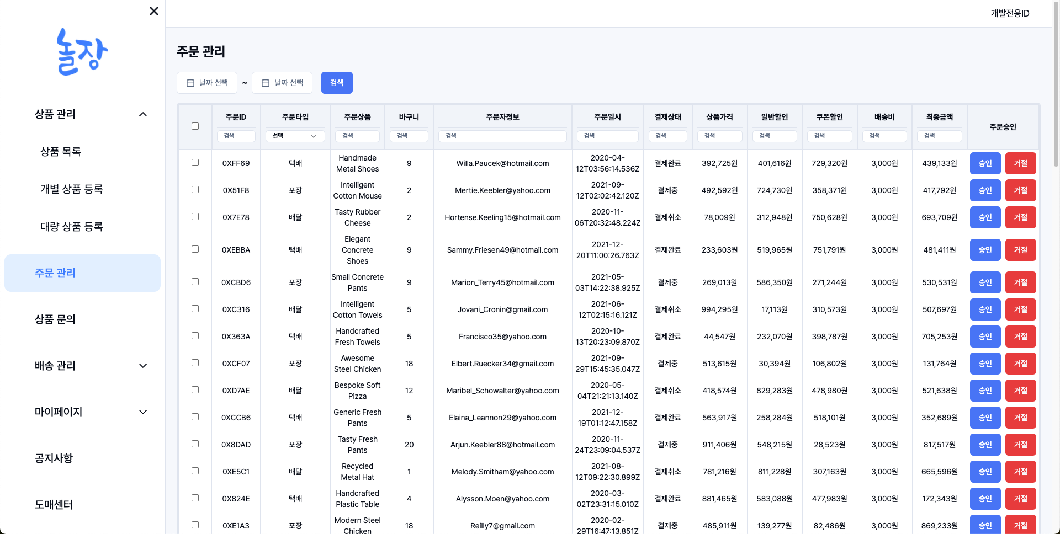Focus the 주문자정보 search filter field
Screen dimensions: 1060x534
(x=502, y=136)
